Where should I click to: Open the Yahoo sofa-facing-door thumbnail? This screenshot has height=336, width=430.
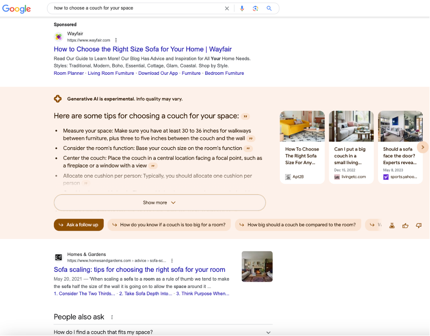click(x=400, y=126)
